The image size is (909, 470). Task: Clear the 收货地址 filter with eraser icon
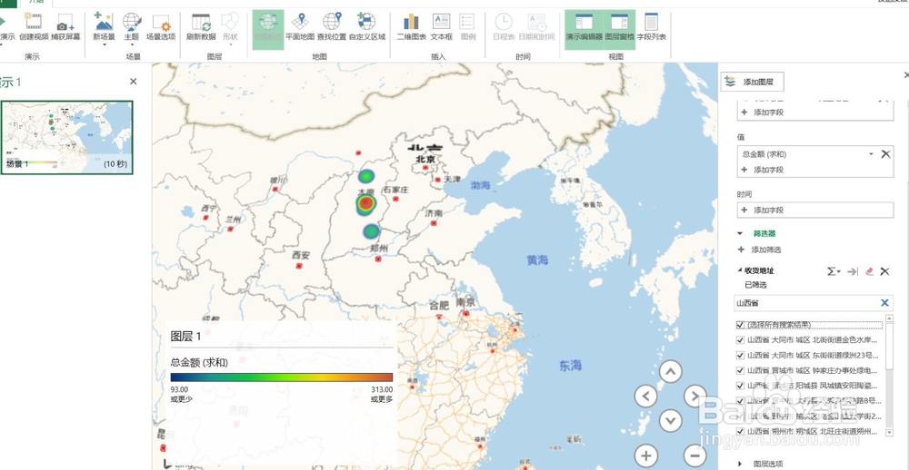click(x=869, y=271)
